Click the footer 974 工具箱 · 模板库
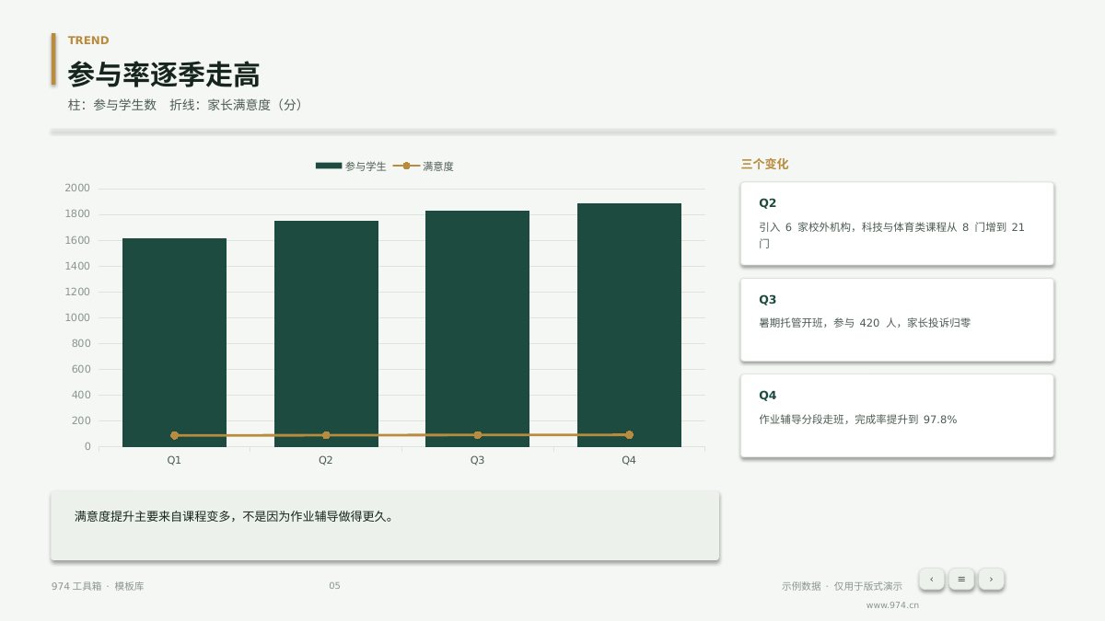 (x=98, y=586)
